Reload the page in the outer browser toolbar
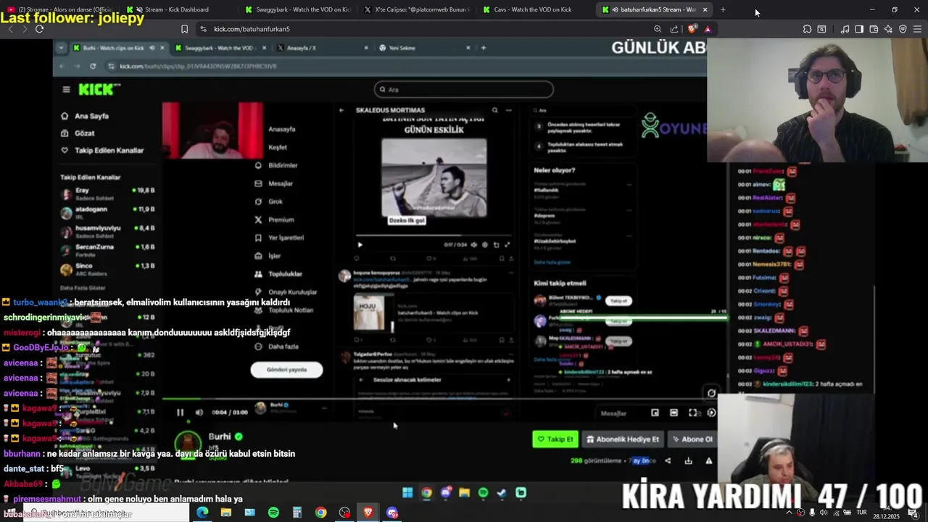Viewport: 928px width, 522px height. pos(39,29)
